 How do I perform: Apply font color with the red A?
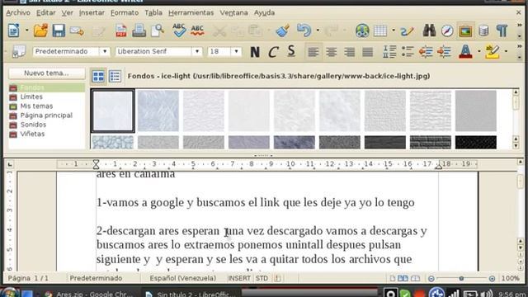465,51
